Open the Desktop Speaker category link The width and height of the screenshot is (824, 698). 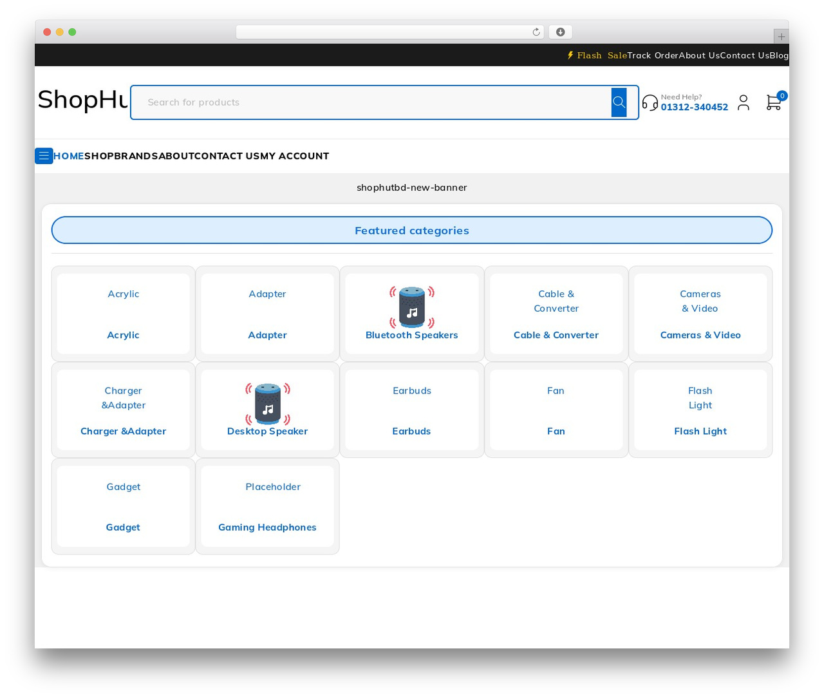(267, 431)
